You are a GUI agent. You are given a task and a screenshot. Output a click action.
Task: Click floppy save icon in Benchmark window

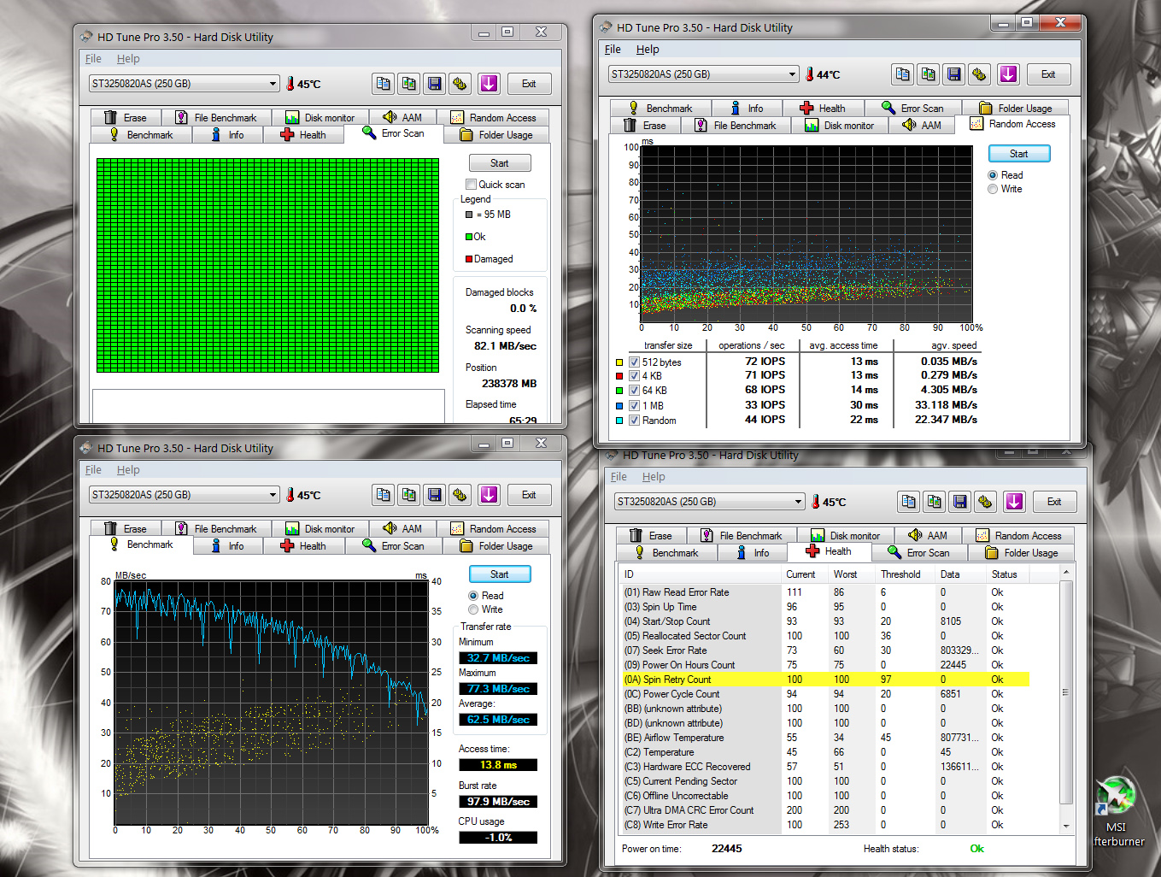pyautogui.click(x=435, y=495)
